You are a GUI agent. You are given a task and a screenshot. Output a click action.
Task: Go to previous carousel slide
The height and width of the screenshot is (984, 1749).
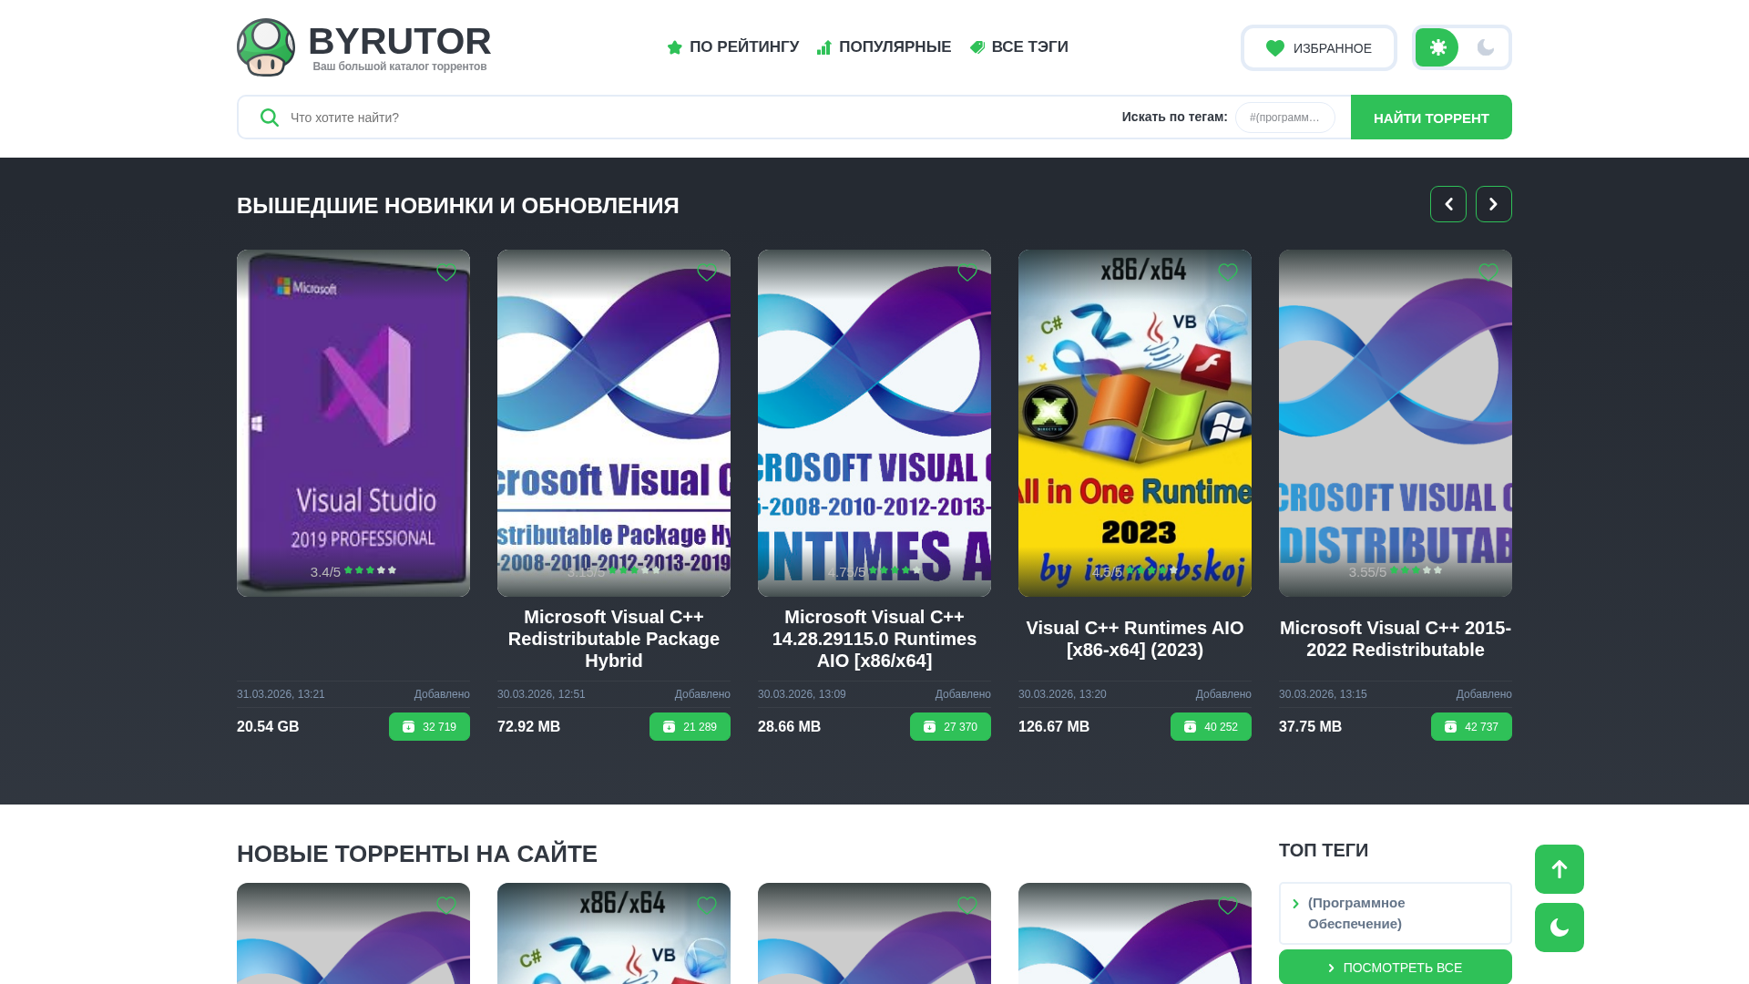coord(1448,204)
